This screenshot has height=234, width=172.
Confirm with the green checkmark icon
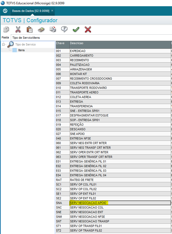(x=76, y=30)
